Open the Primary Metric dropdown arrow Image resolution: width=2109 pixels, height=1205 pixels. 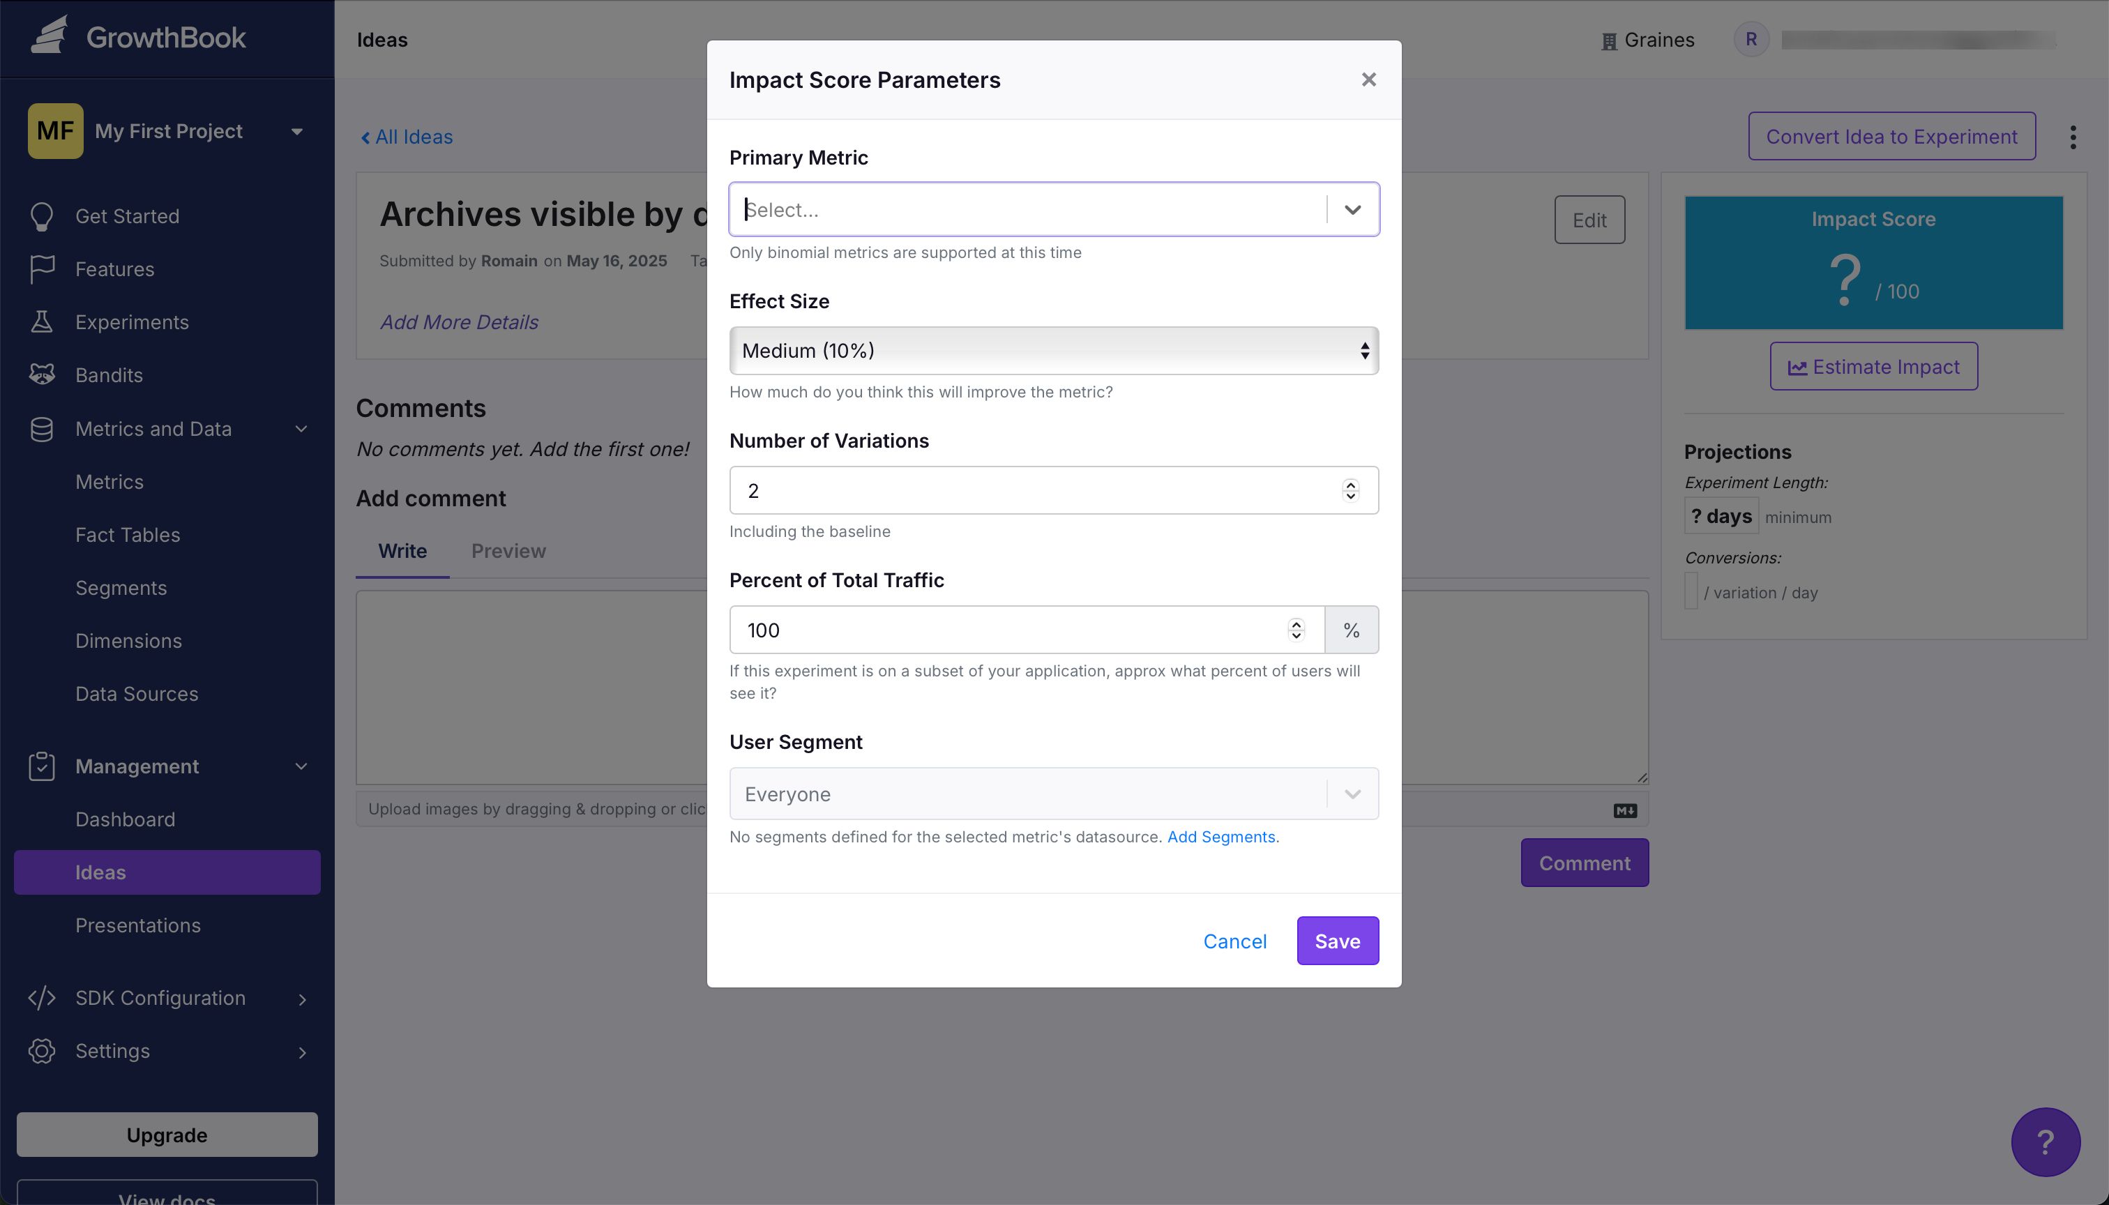[1352, 209]
